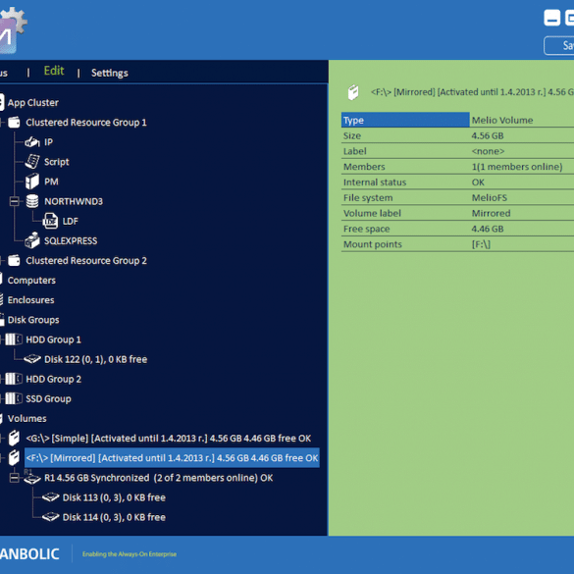Image resolution: width=574 pixels, height=574 pixels.
Task: Select R1 4.56 GB Synchronized row text
Action: pos(159,478)
